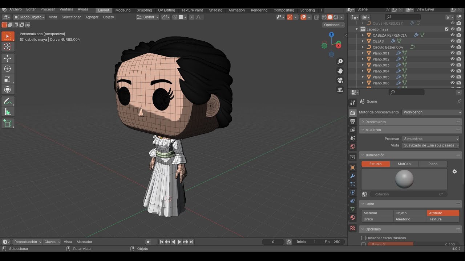Viewport: 465px width, 261px height.
Task: Open the Modo Objeto mode dropdown
Action: pos(29,17)
